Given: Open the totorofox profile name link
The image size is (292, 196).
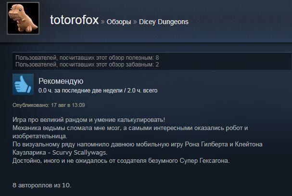Looking at the screenshot, I should coord(74,20).
